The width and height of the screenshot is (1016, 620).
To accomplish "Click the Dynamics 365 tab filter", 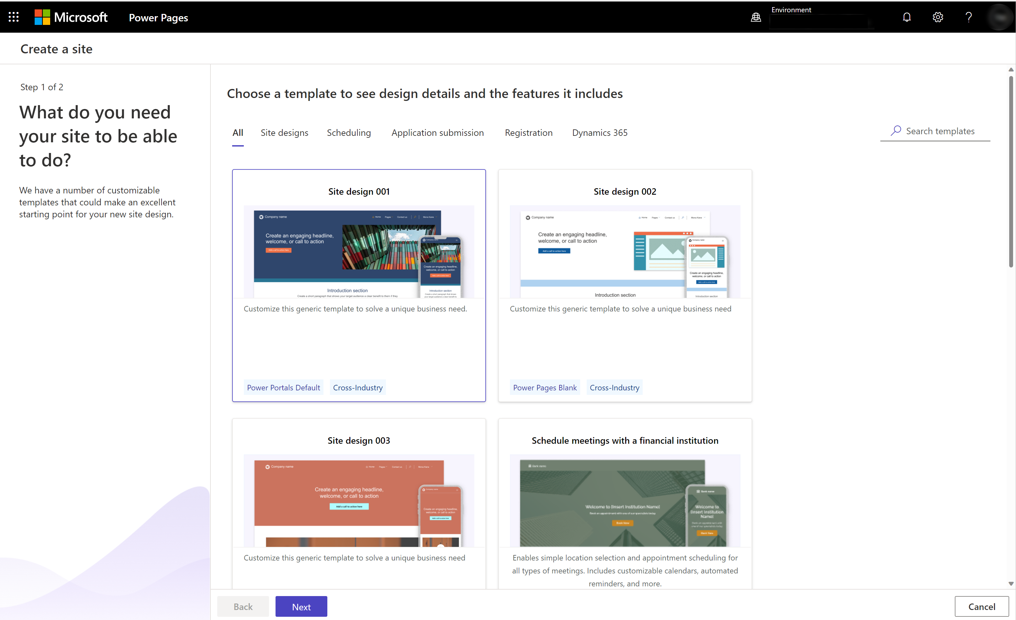I will click(599, 132).
